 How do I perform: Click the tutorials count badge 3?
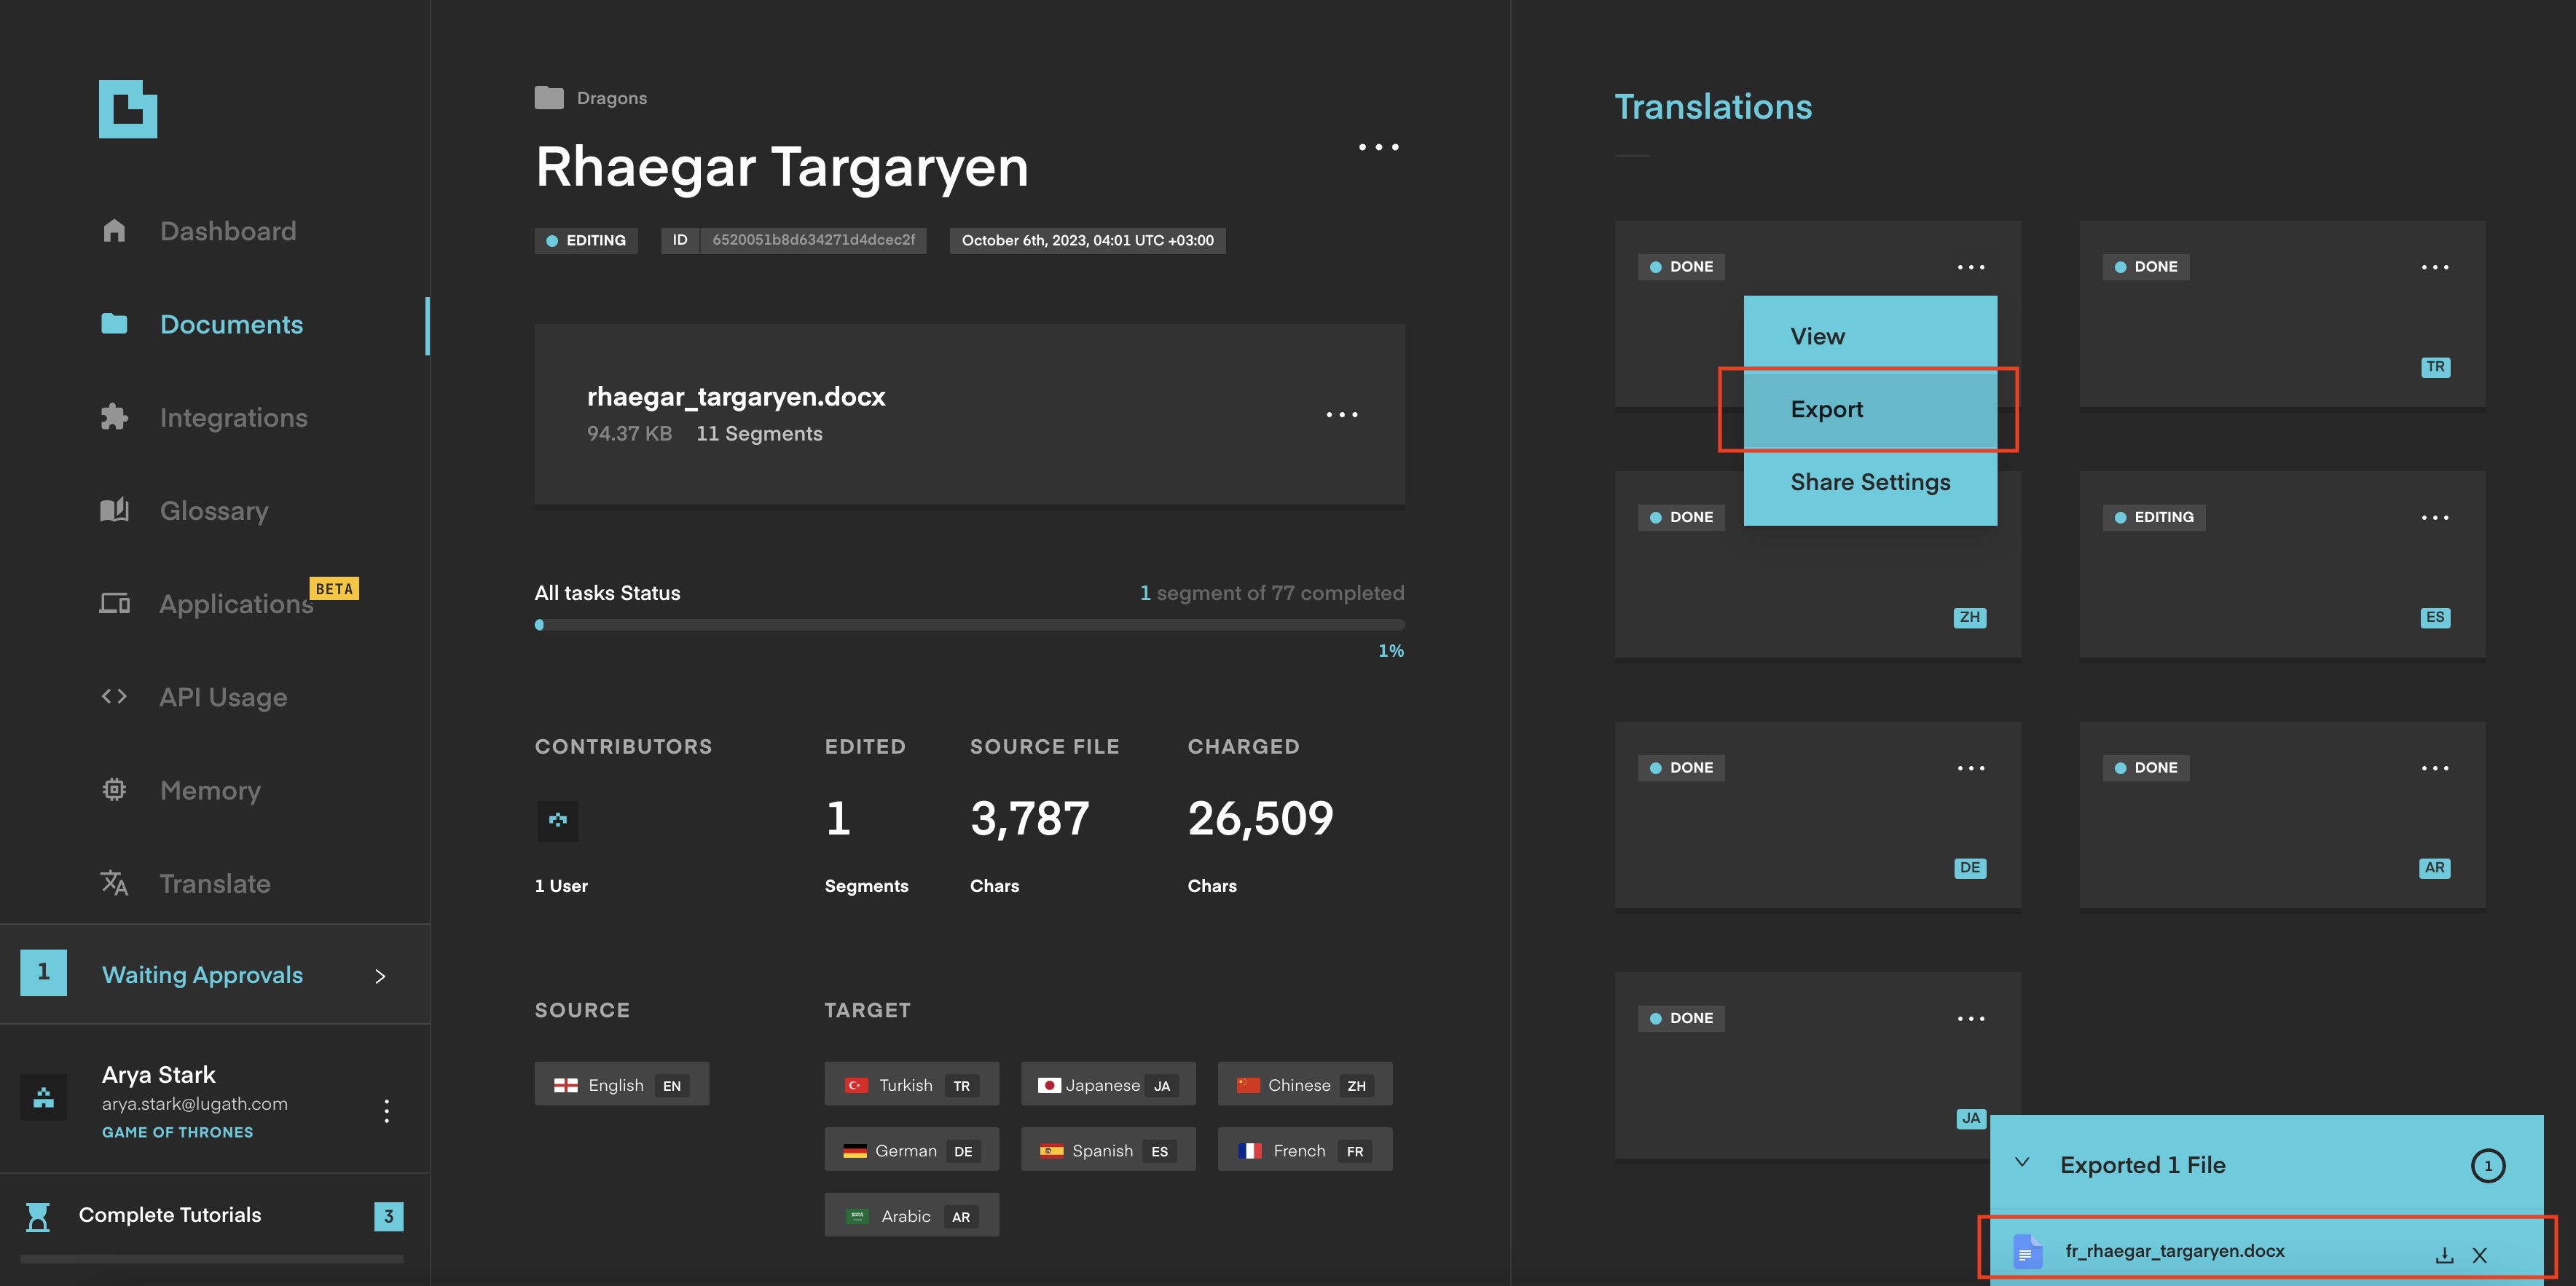(388, 1216)
